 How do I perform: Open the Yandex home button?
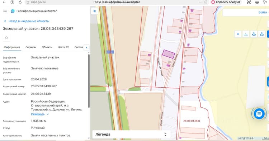click(x=12, y=2)
